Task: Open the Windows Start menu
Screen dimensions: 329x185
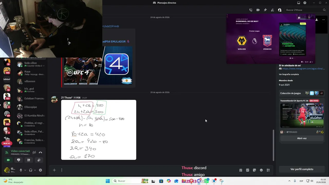Action: tap(107, 181)
